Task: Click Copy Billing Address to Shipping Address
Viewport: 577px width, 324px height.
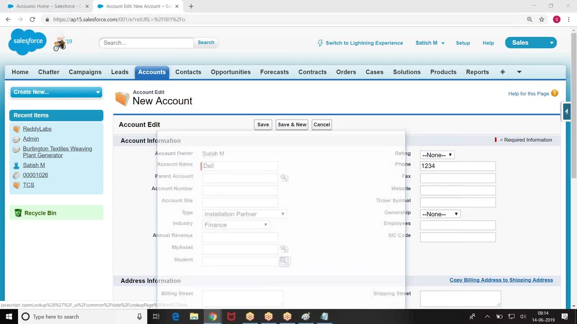Action: tap(501, 280)
